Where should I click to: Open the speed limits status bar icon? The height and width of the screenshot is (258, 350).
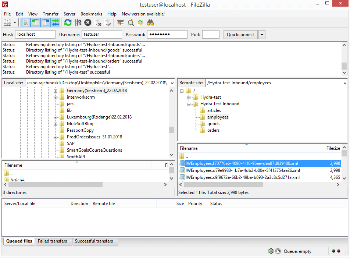click(278, 251)
